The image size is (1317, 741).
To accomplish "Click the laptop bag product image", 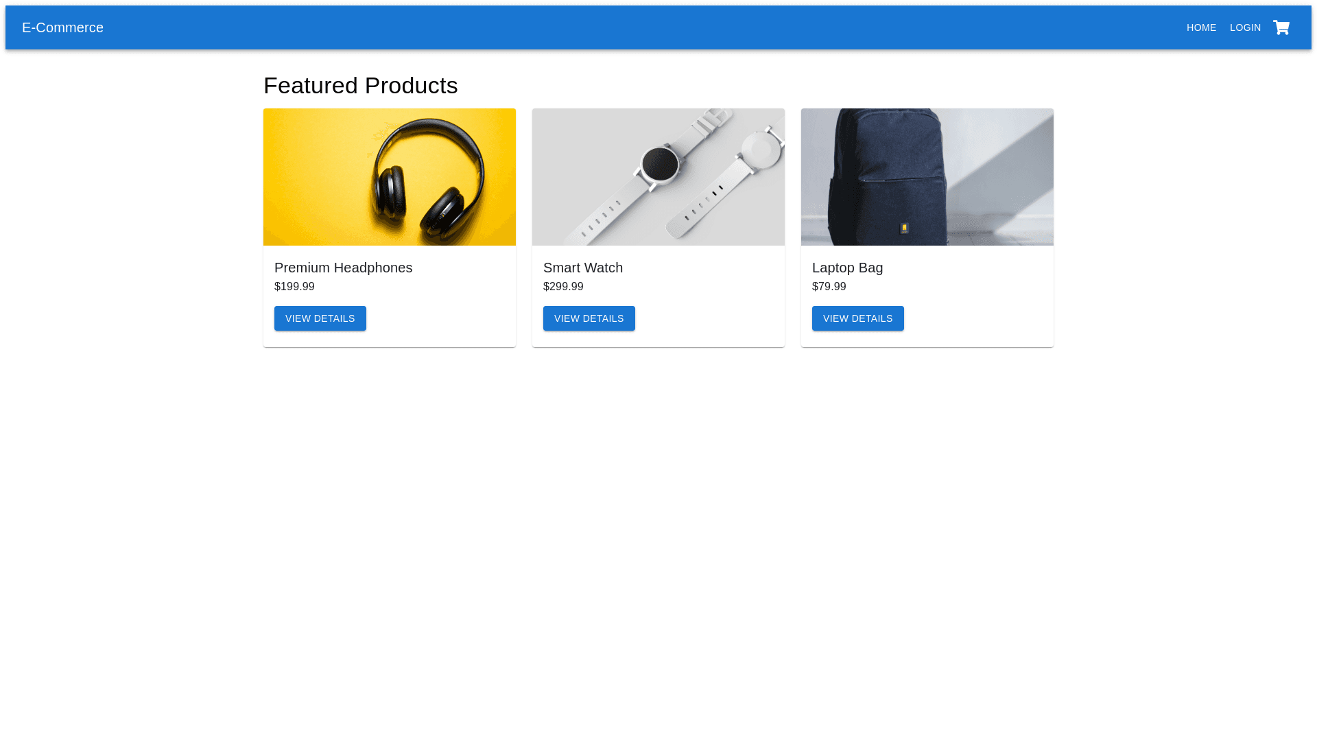I will coord(927,177).
